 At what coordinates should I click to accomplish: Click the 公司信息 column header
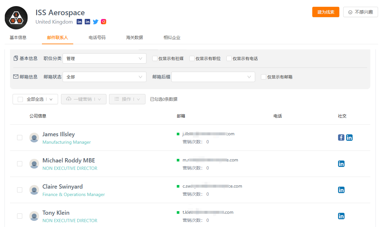[38, 116]
